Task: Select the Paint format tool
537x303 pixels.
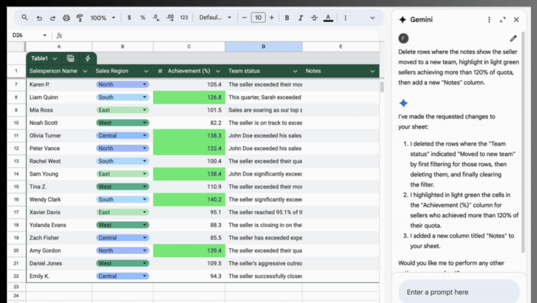Action: 79,18
